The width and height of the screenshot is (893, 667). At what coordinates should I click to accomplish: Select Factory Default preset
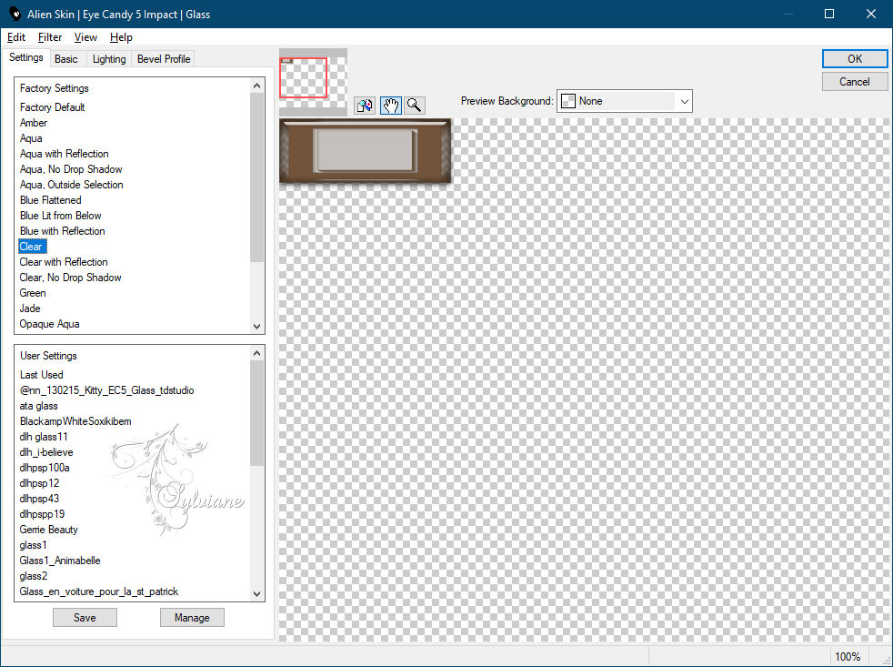(x=53, y=107)
